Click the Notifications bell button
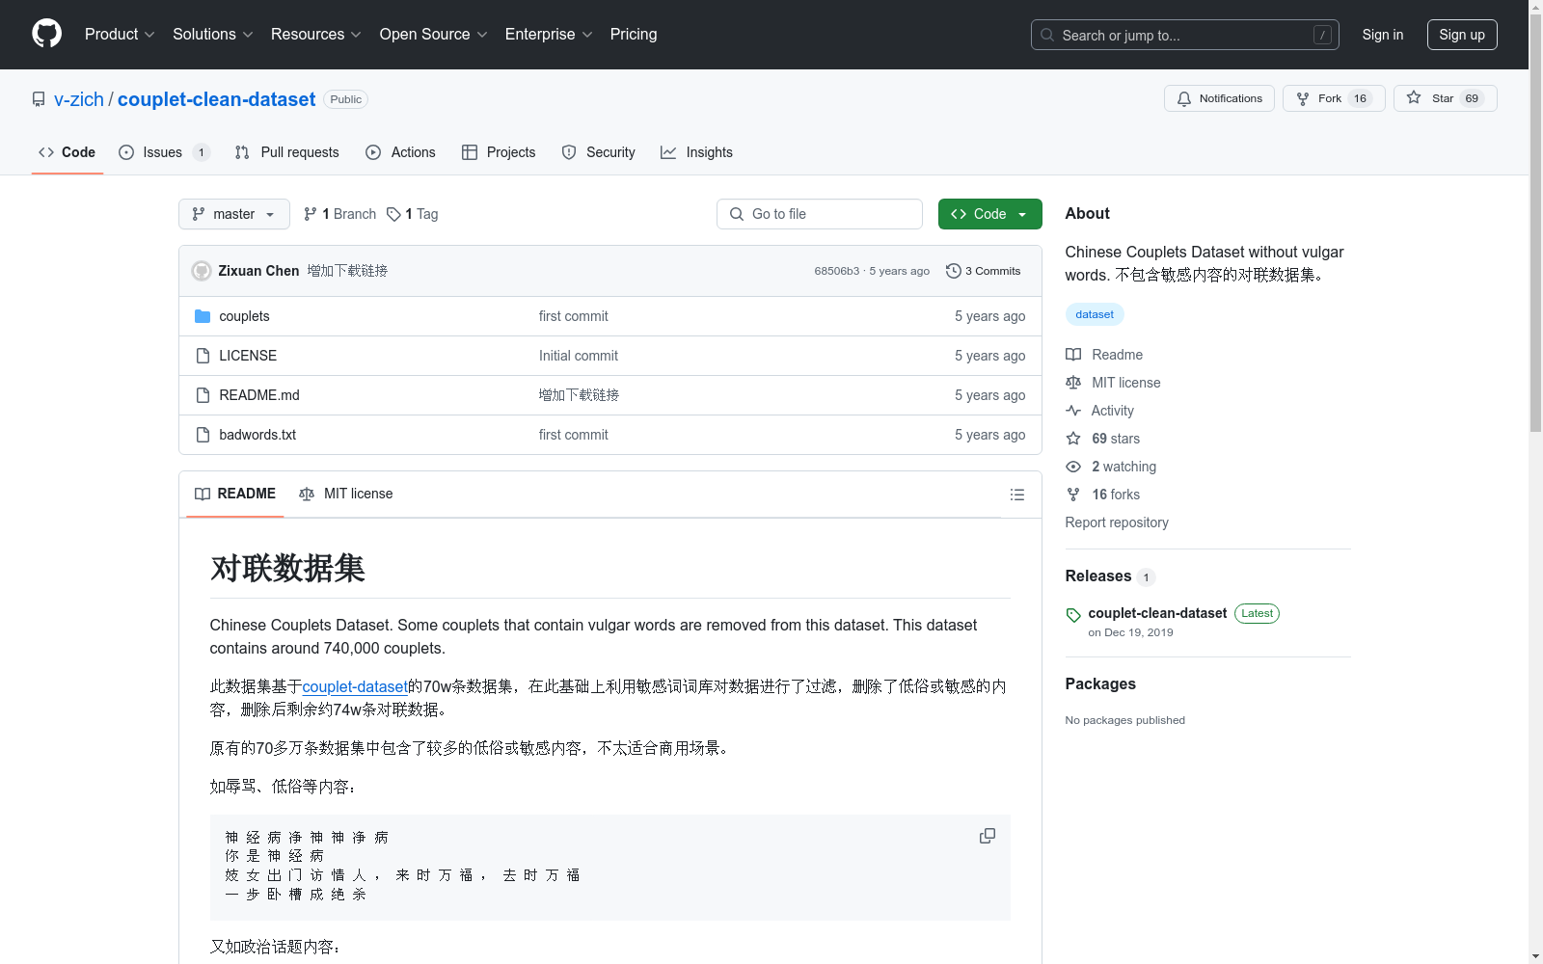Image resolution: width=1543 pixels, height=964 pixels. (1219, 98)
